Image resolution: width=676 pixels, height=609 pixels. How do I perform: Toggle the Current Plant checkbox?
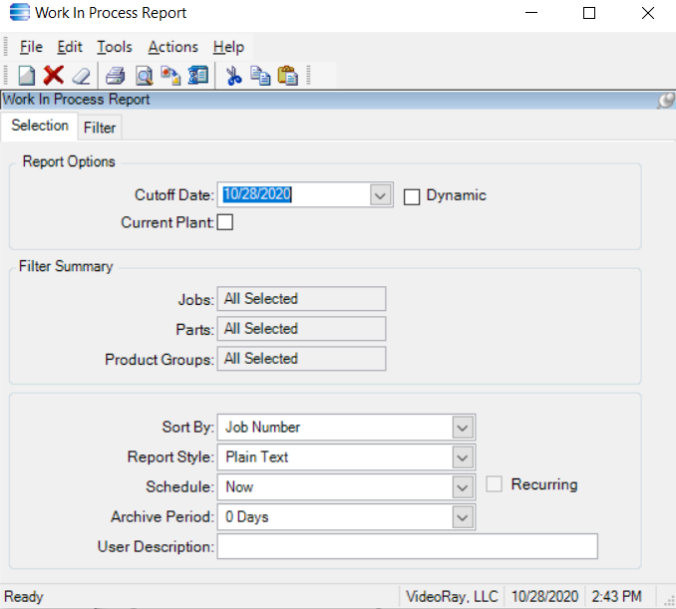pos(225,222)
